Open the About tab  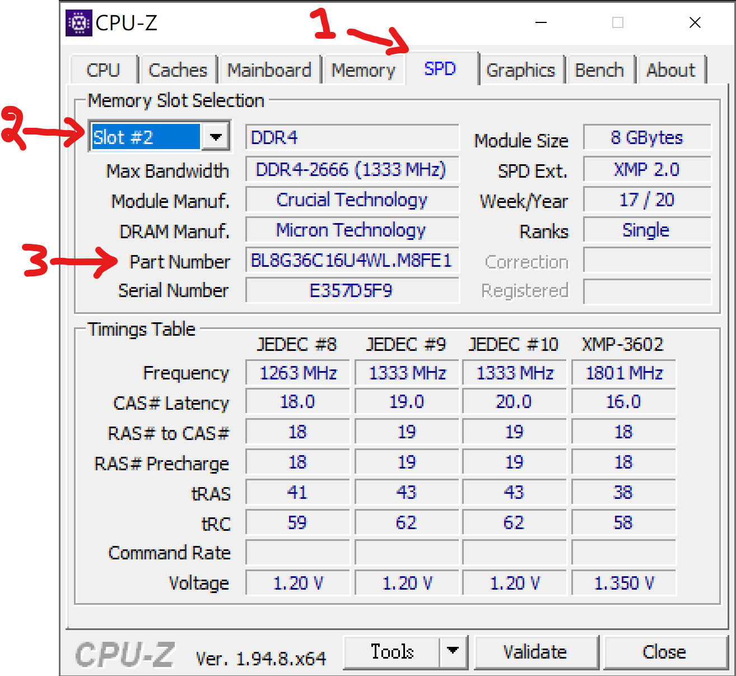click(671, 70)
